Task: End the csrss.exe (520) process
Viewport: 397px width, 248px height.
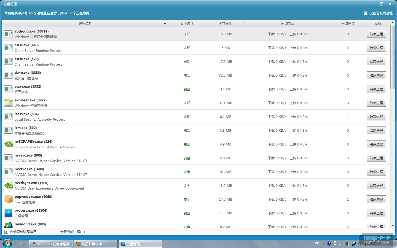Action: click(x=376, y=61)
